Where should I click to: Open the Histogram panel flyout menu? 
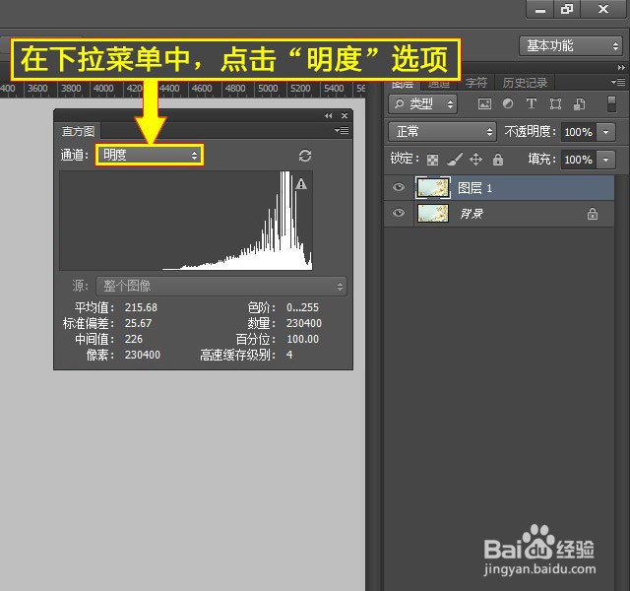click(x=342, y=131)
